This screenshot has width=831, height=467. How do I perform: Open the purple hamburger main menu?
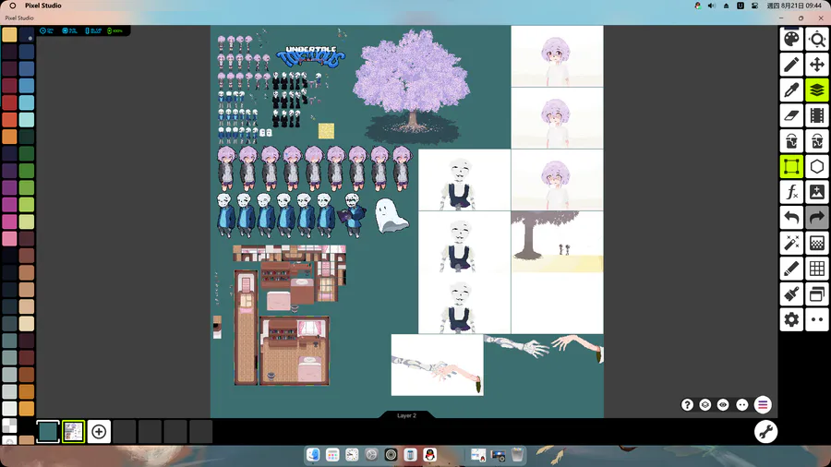[x=763, y=405]
